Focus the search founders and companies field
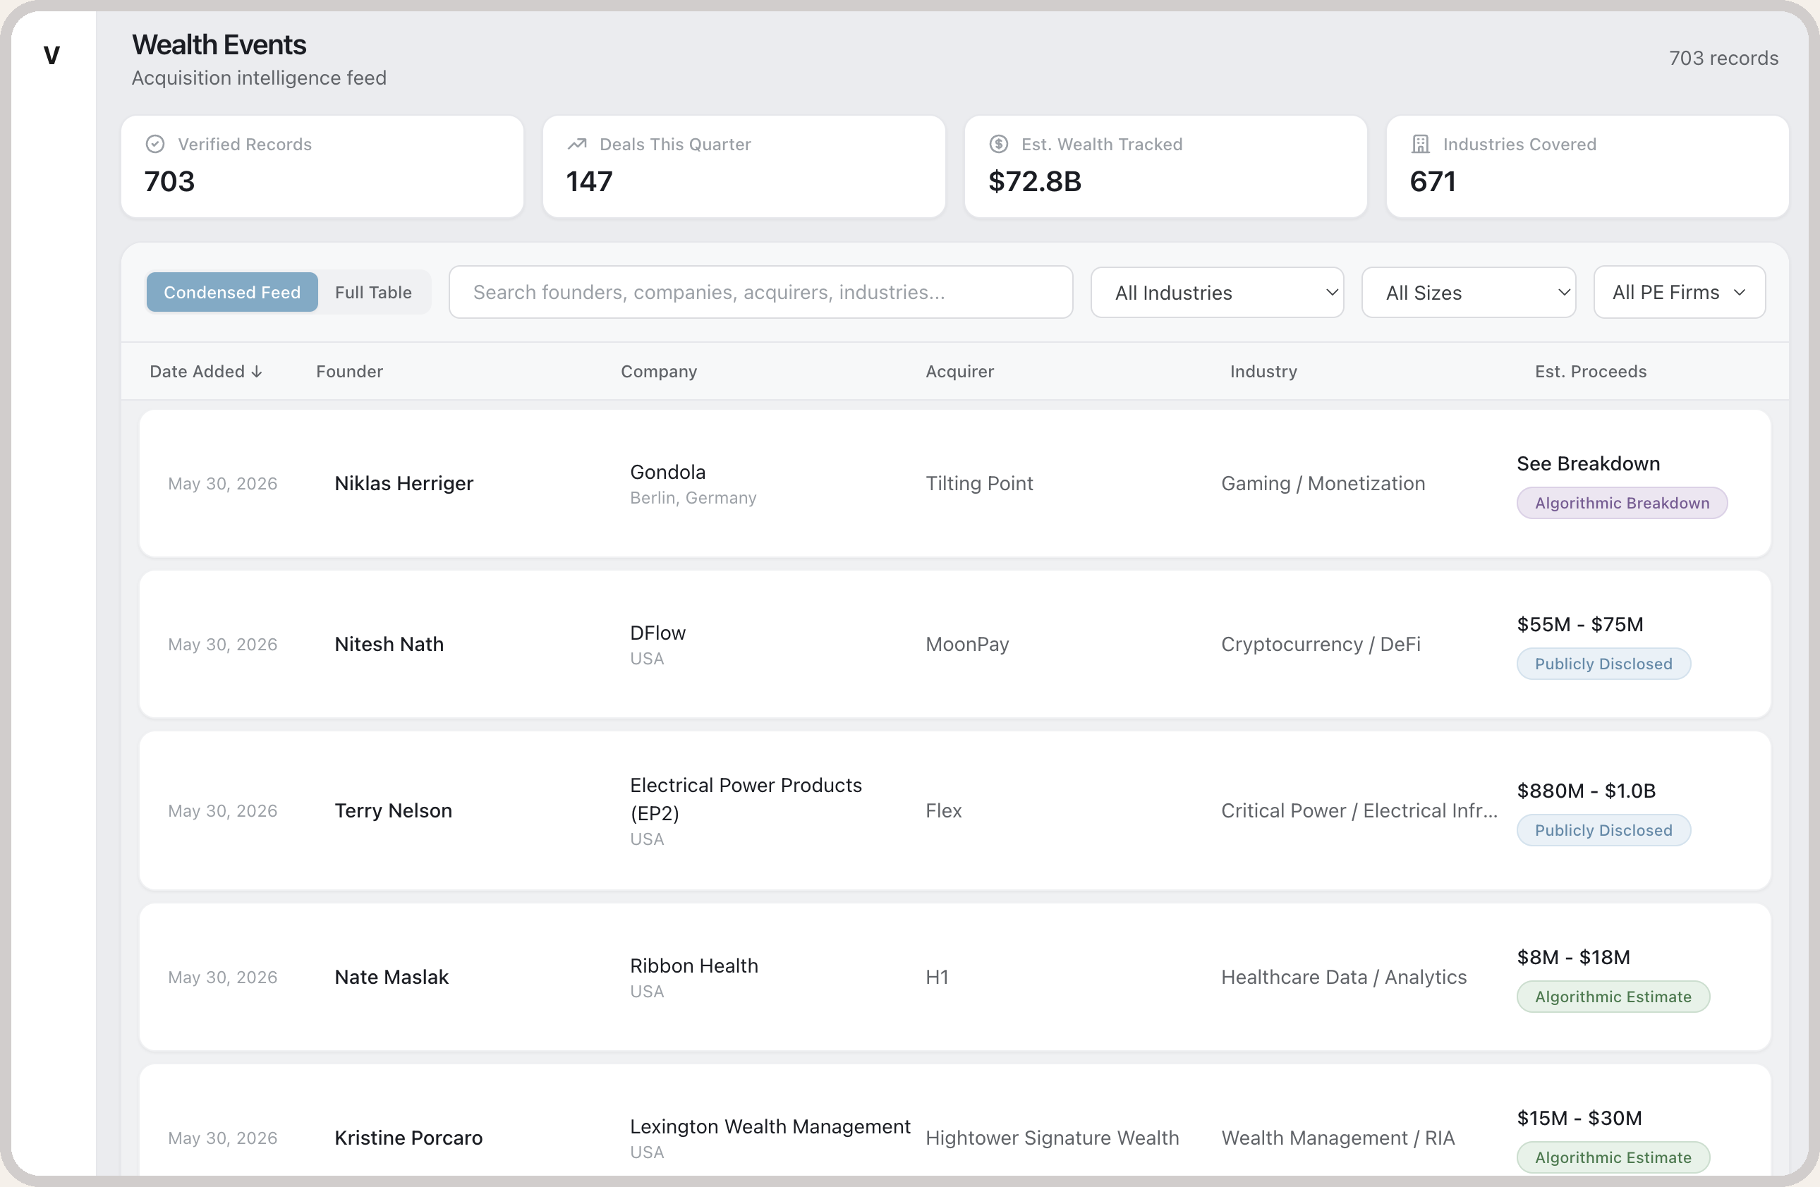1820x1187 pixels. (761, 292)
